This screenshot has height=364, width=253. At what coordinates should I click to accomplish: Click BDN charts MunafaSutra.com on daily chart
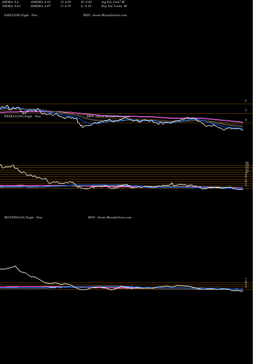pyautogui.click(x=105, y=15)
